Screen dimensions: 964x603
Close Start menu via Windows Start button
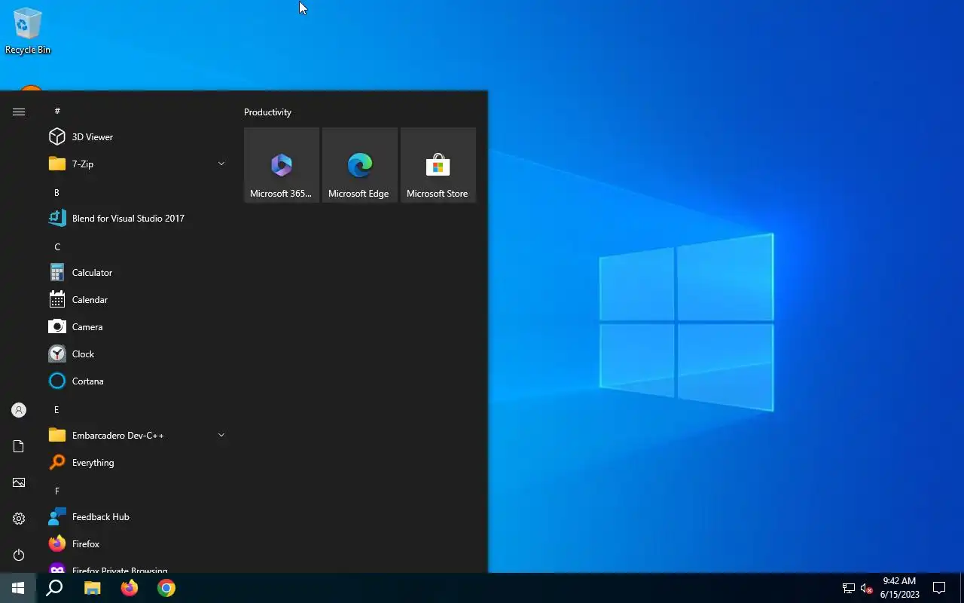click(18, 588)
